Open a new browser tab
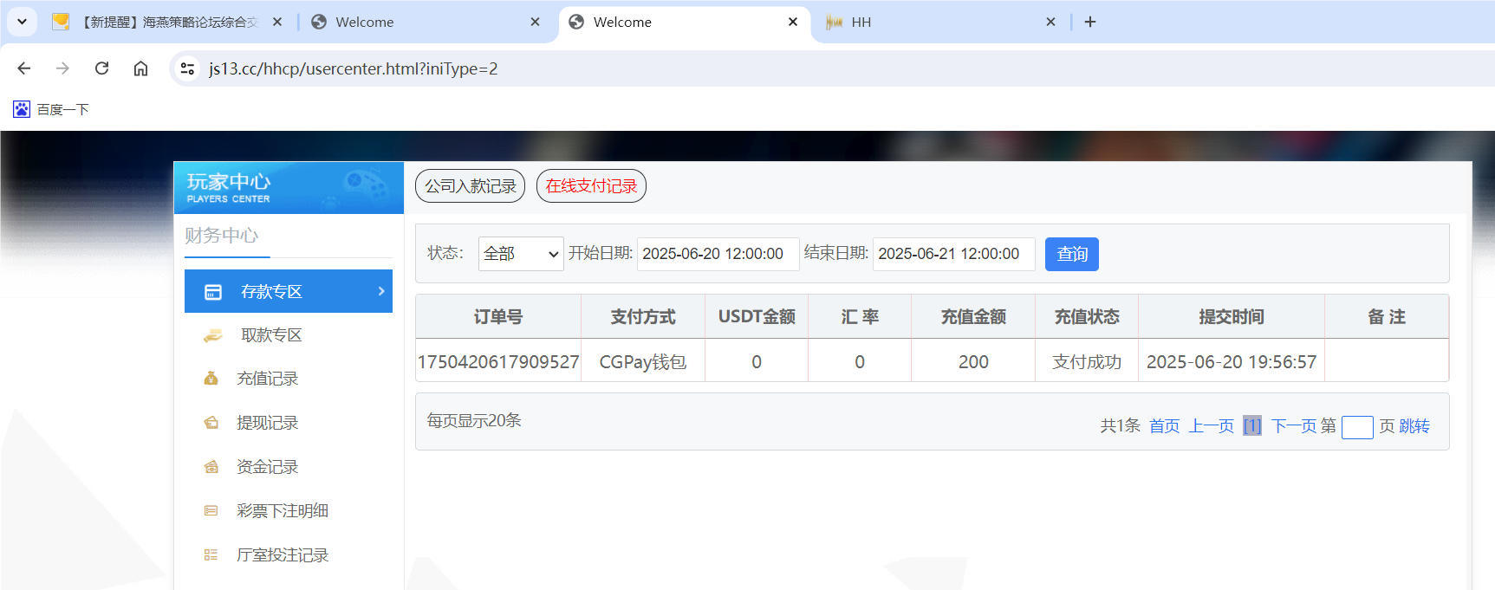This screenshot has width=1495, height=590. tap(1090, 22)
